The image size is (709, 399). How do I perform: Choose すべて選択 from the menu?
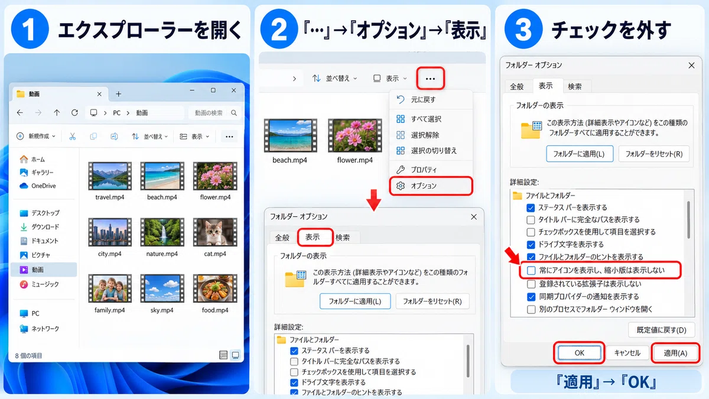point(431,119)
